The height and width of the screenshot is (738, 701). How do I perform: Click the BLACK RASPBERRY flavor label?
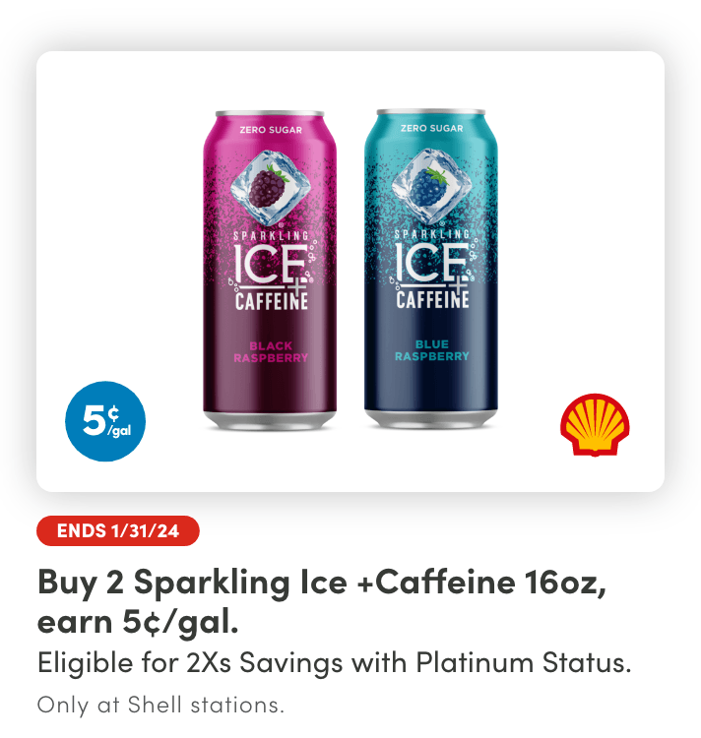270,351
